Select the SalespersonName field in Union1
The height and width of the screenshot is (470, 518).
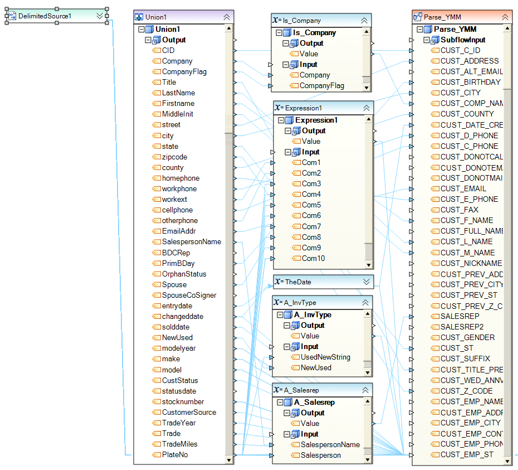pos(191,242)
